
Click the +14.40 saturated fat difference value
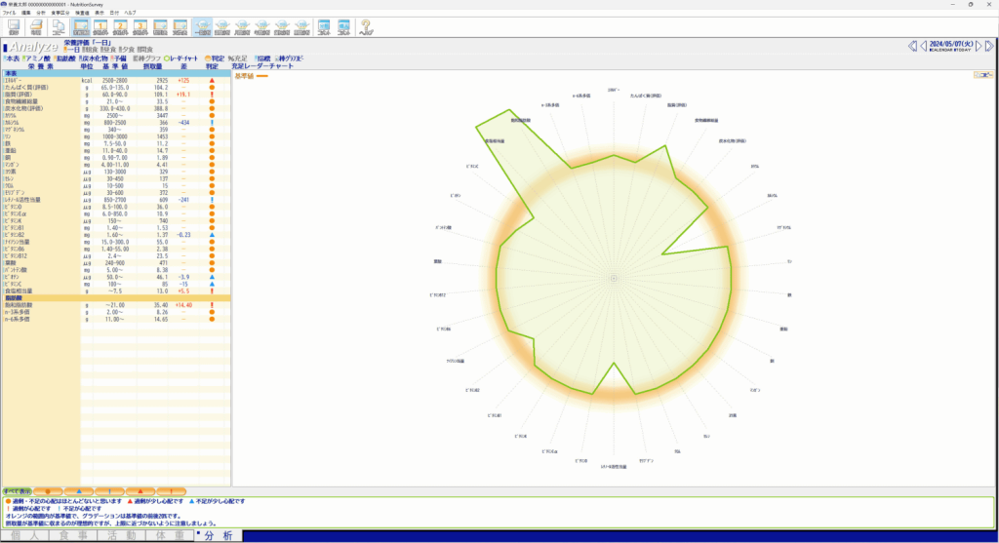pos(183,305)
